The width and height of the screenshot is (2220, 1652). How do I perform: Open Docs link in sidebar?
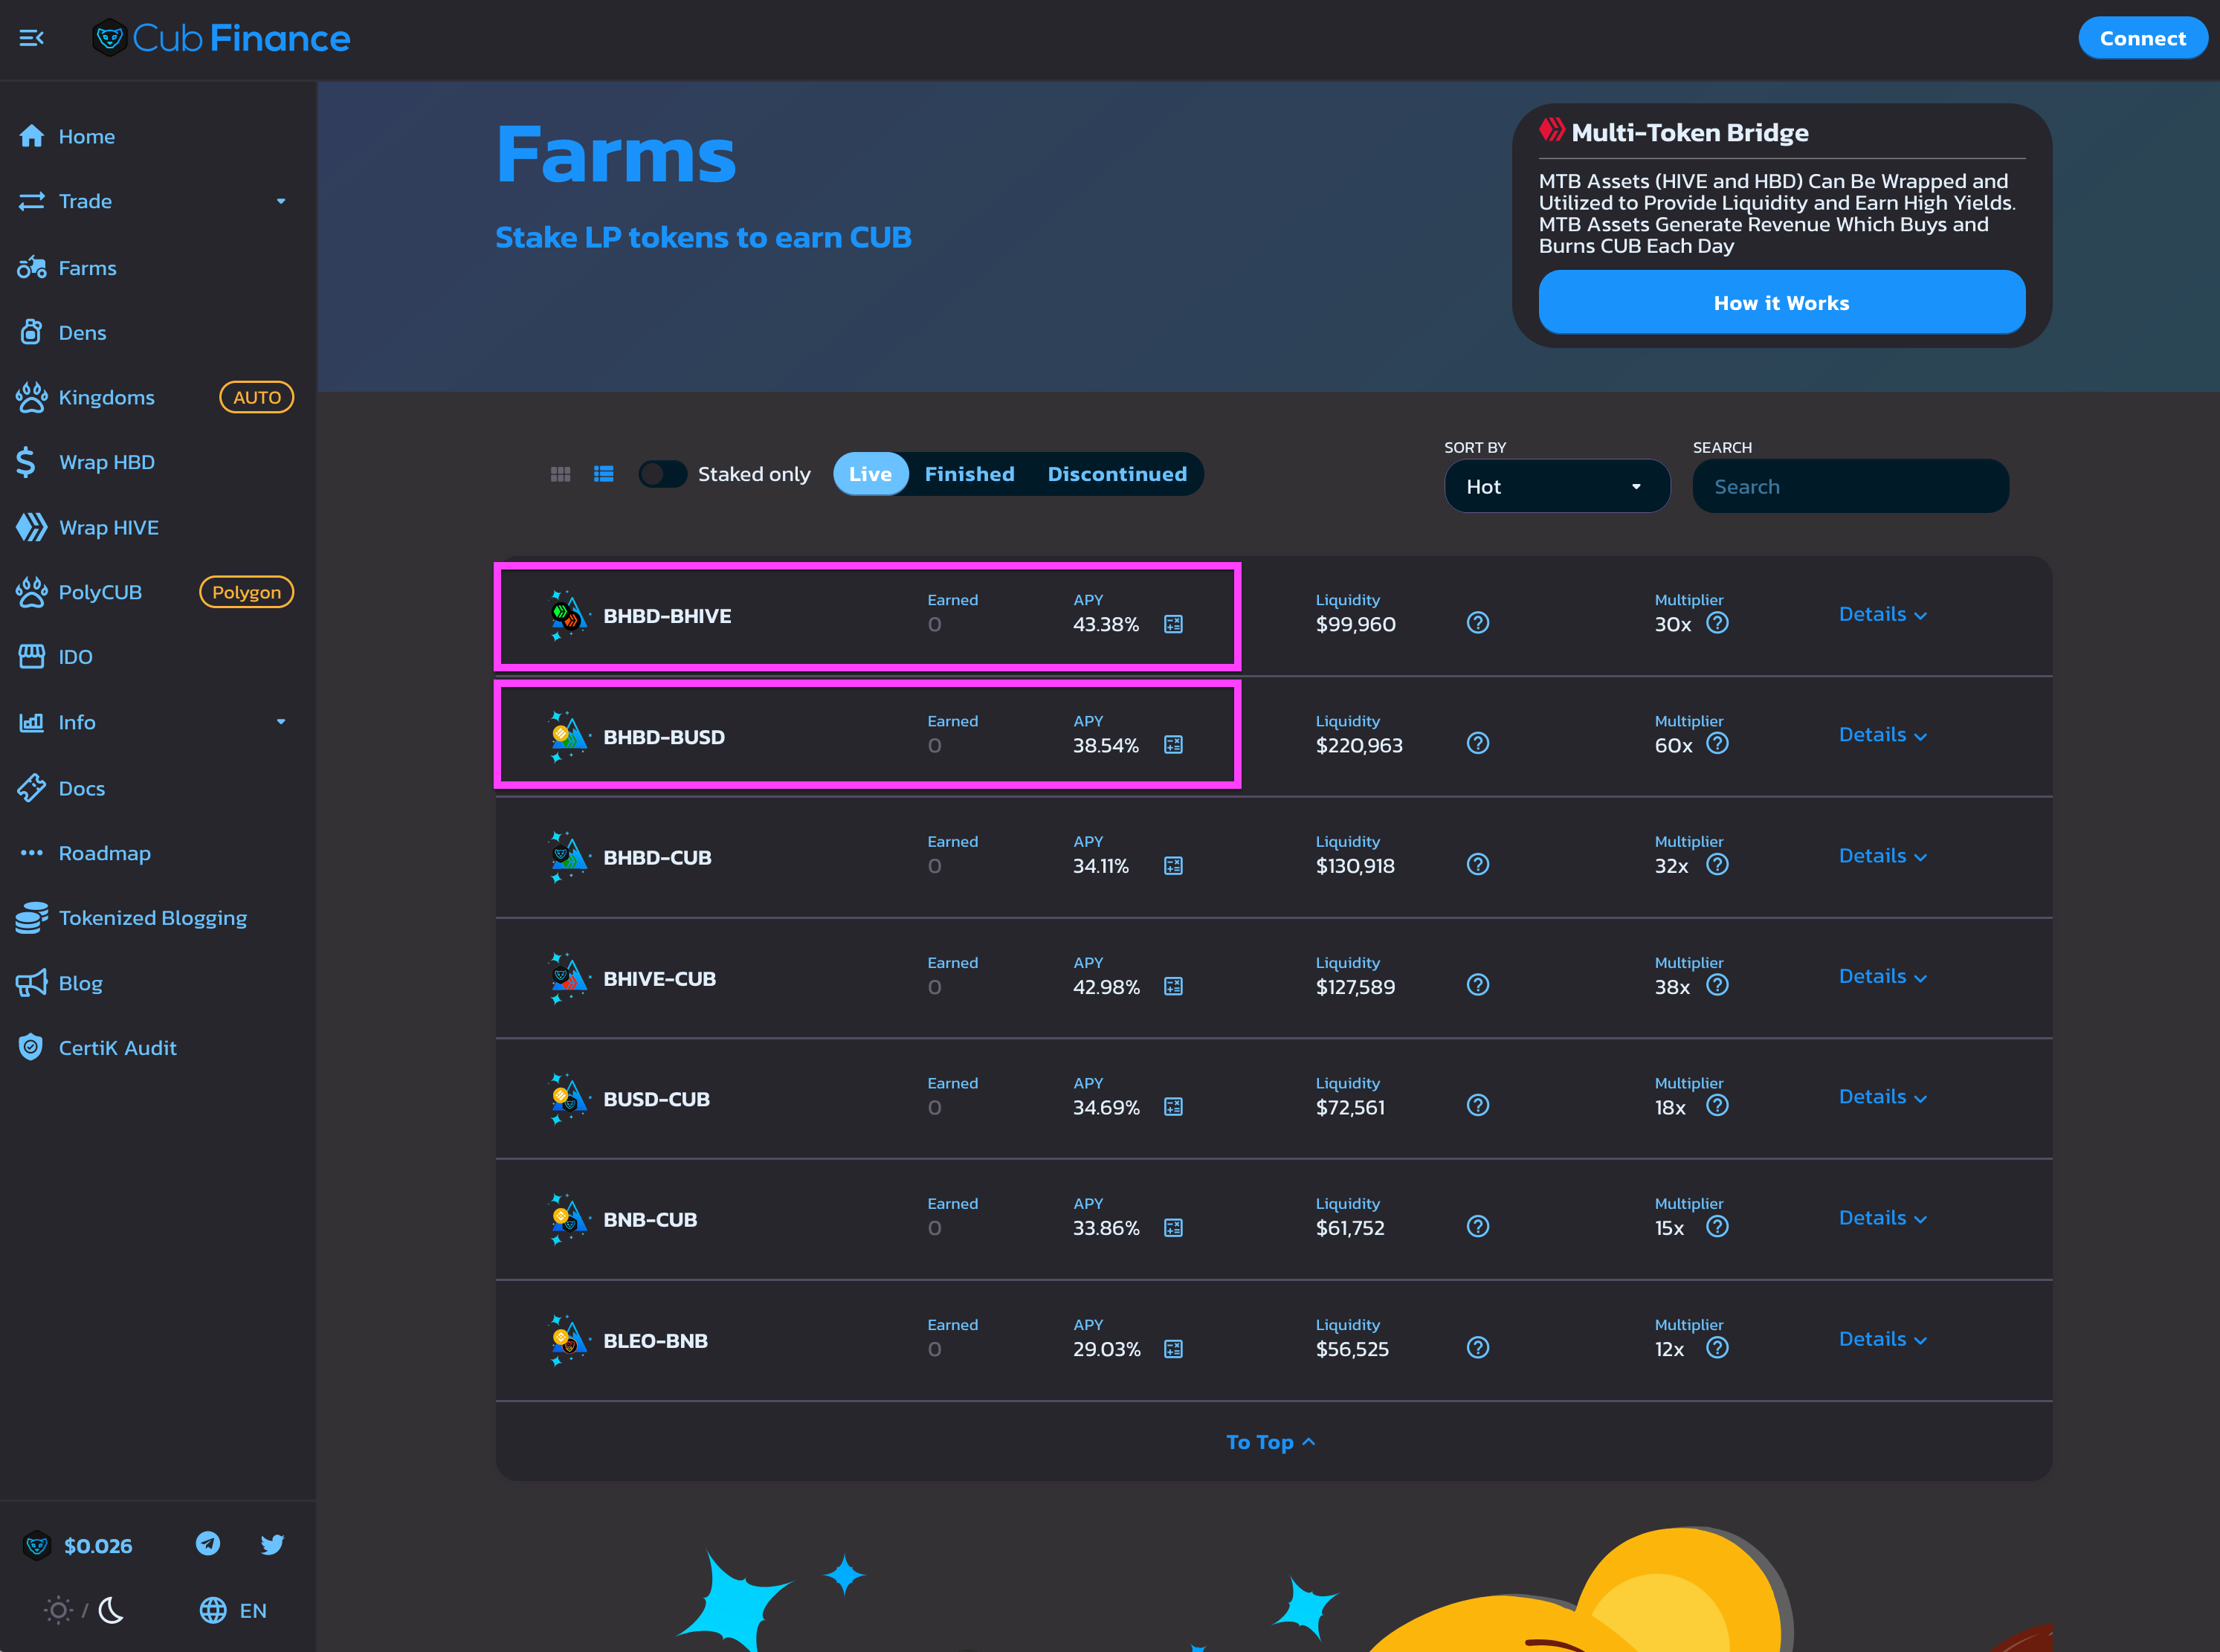click(x=157, y=788)
